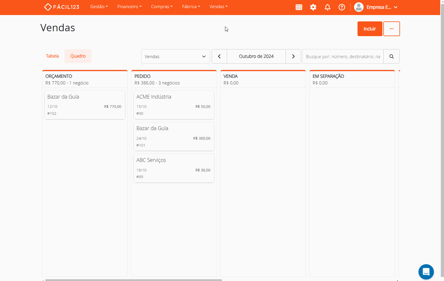This screenshot has height=281, width=444.
Task: Switch to the Tabela view tab
Action: coord(52,56)
